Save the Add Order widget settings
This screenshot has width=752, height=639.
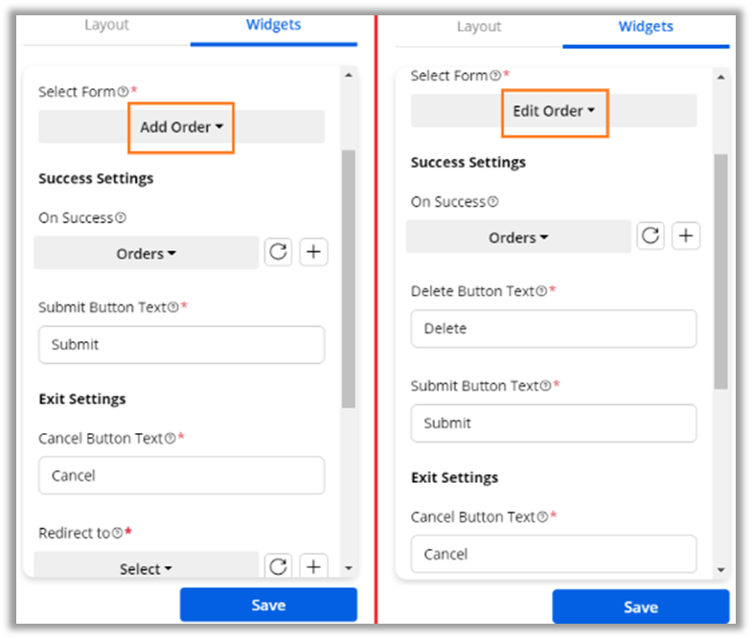(268, 605)
